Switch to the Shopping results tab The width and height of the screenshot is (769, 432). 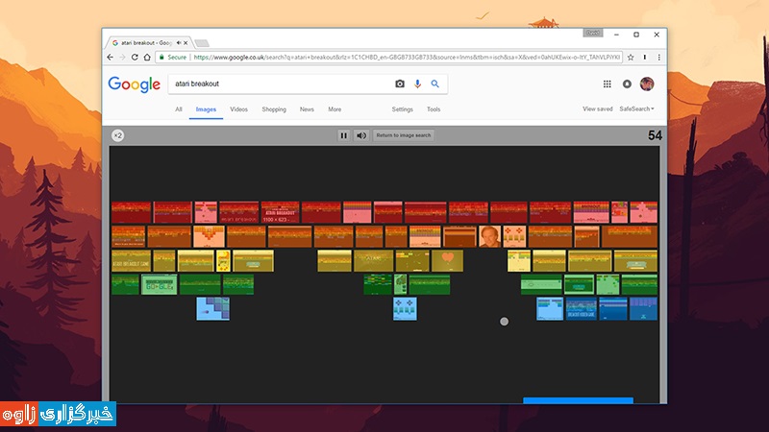pos(274,109)
